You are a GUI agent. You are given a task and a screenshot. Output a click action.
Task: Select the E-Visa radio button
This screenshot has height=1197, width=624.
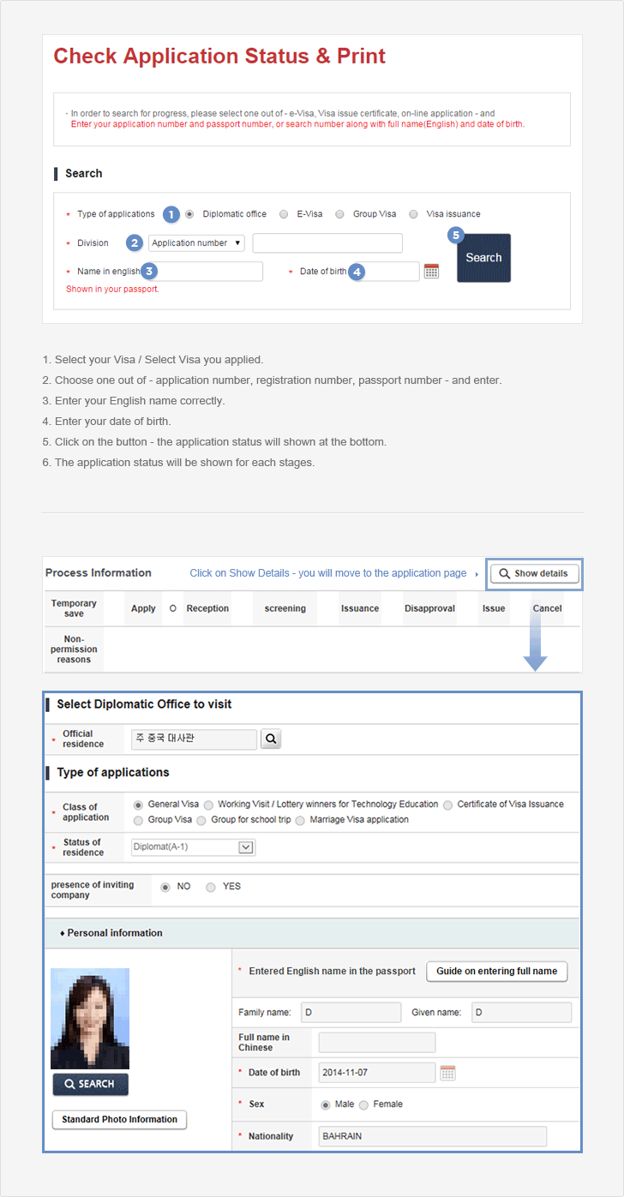284,214
